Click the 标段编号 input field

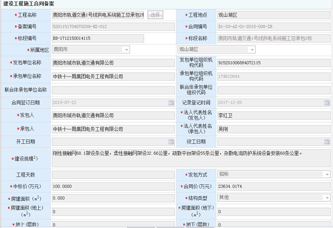tap(98, 38)
